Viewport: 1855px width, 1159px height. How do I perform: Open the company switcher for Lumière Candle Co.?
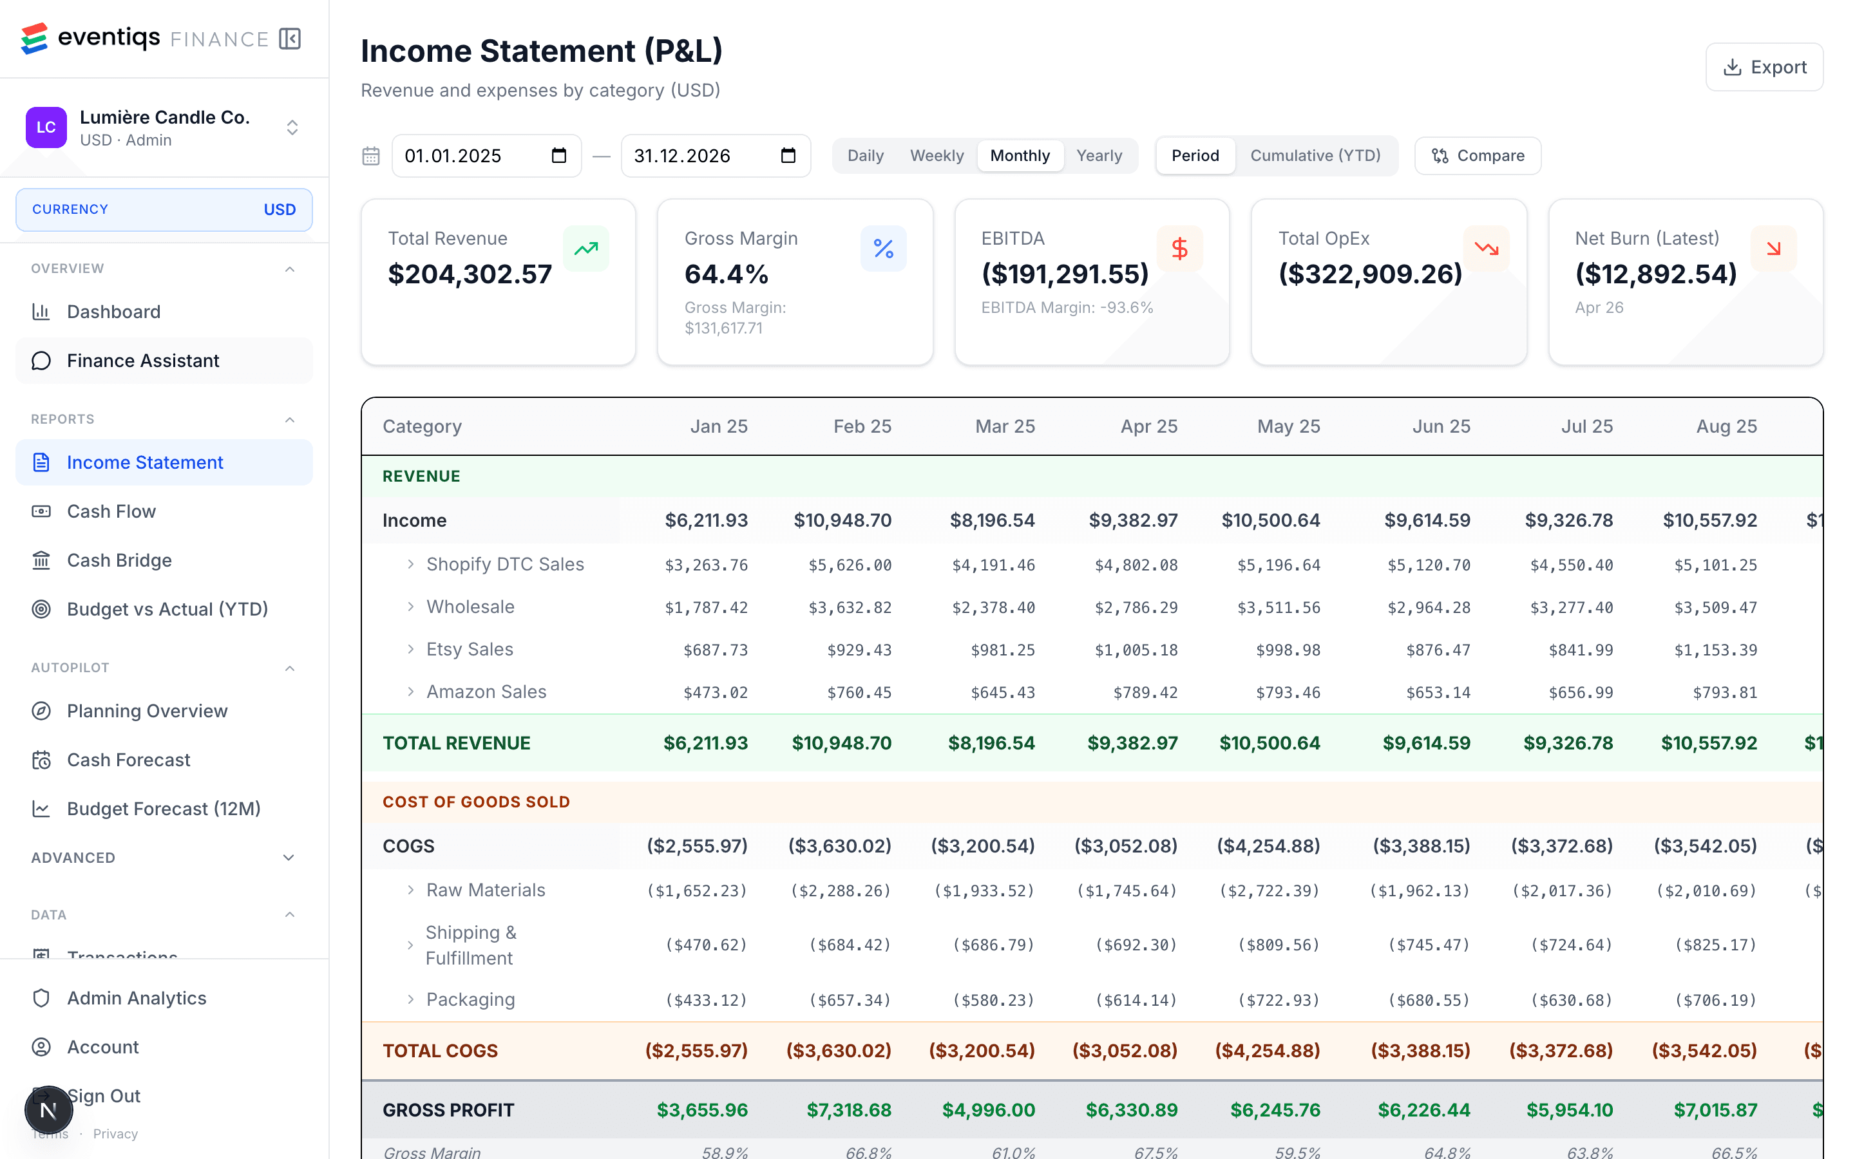[292, 127]
